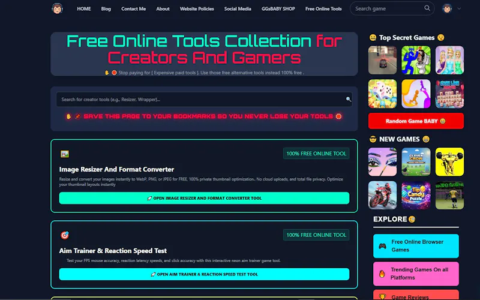
Task: Open the Tip Candy Puzzle game thumbnail
Action: [x=416, y=196]
